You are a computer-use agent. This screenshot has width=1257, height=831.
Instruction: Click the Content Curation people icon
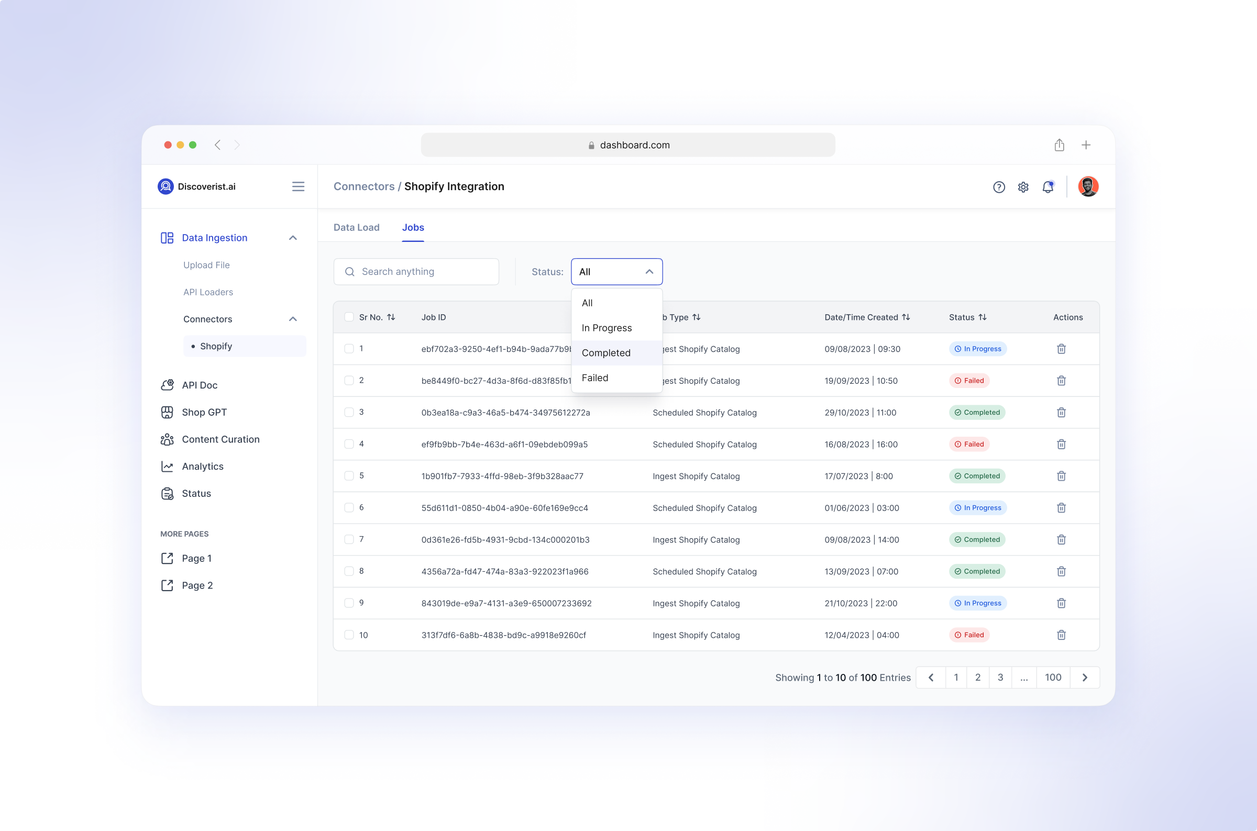point(167,439)
